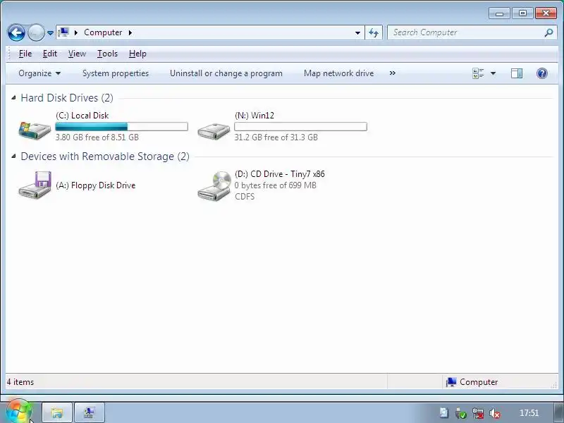Screen dimensions: 564x423
Task: Select the Hard Disk Drives (2) header
Action: click(x=67, y=98)
